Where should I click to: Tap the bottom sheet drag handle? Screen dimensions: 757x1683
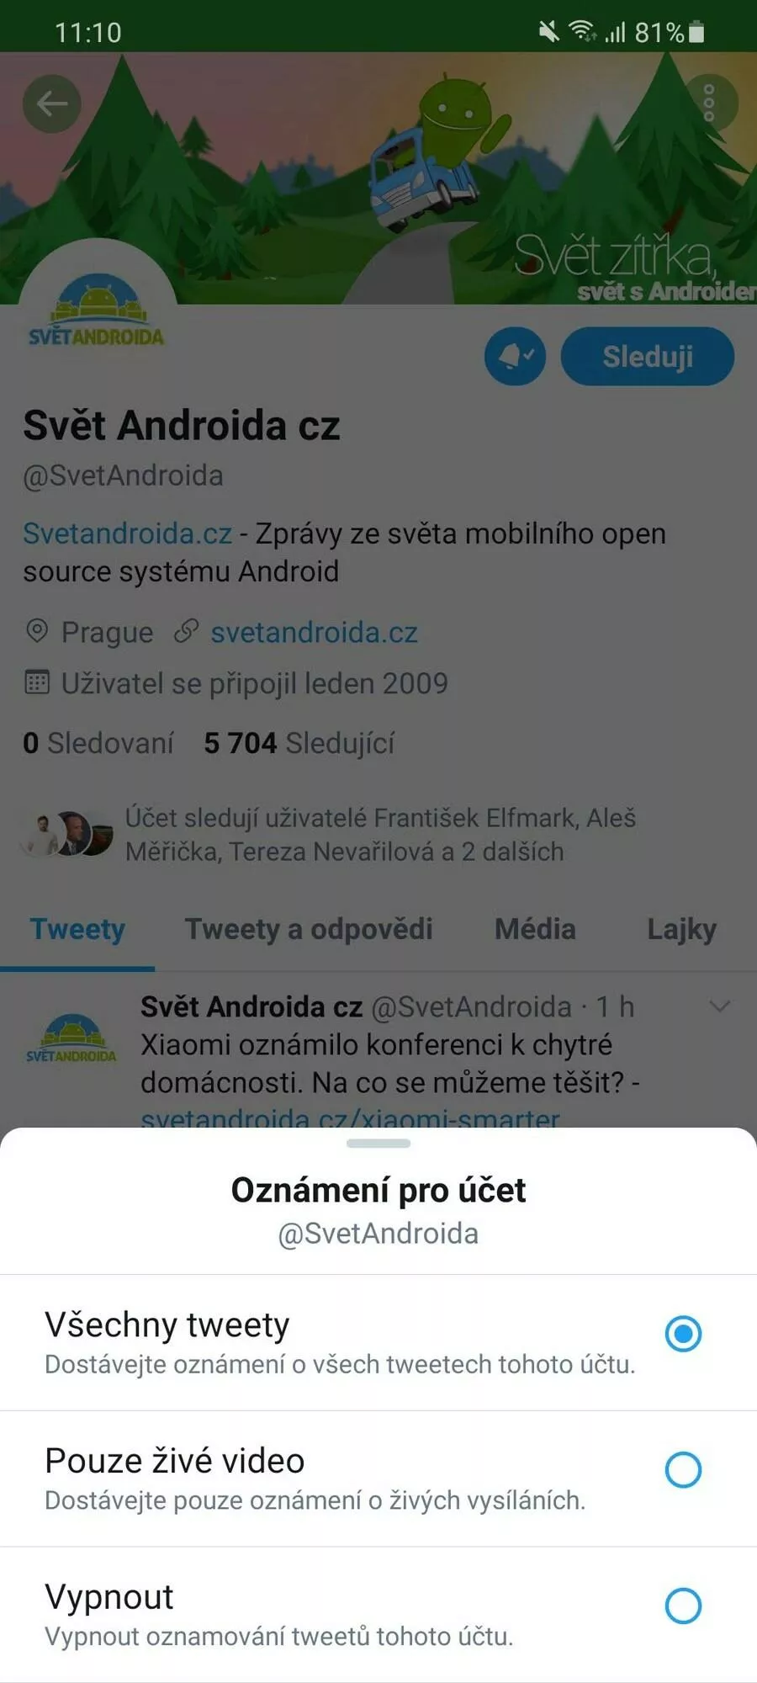[378, 1144]
